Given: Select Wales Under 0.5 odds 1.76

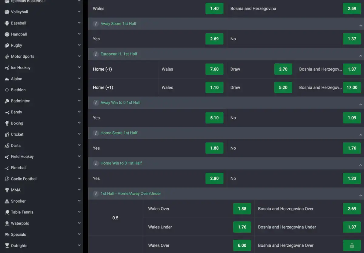Looking at the screenshot, I should click(x=242, y=227).
